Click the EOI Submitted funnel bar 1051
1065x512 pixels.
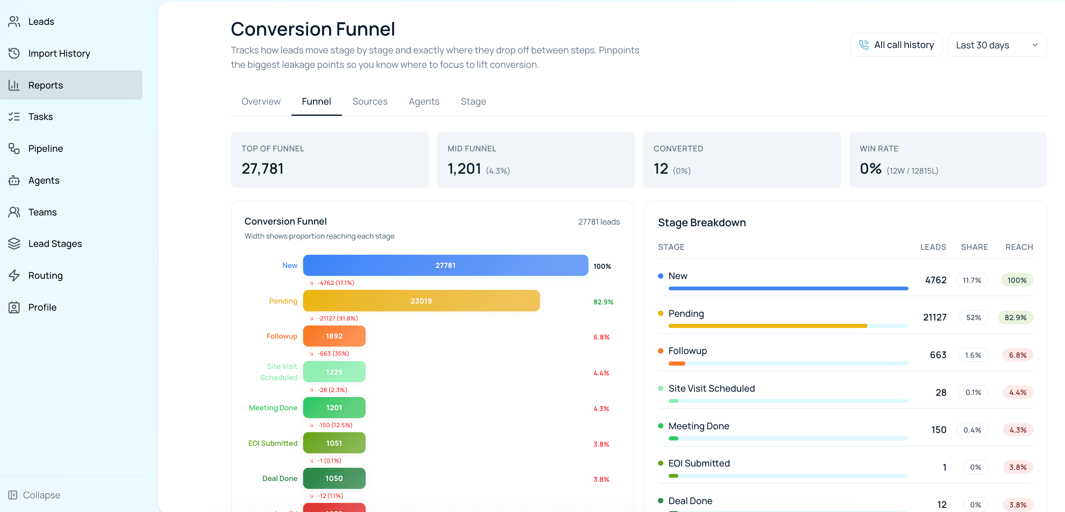pyautogui.click(x=334, y=443)
